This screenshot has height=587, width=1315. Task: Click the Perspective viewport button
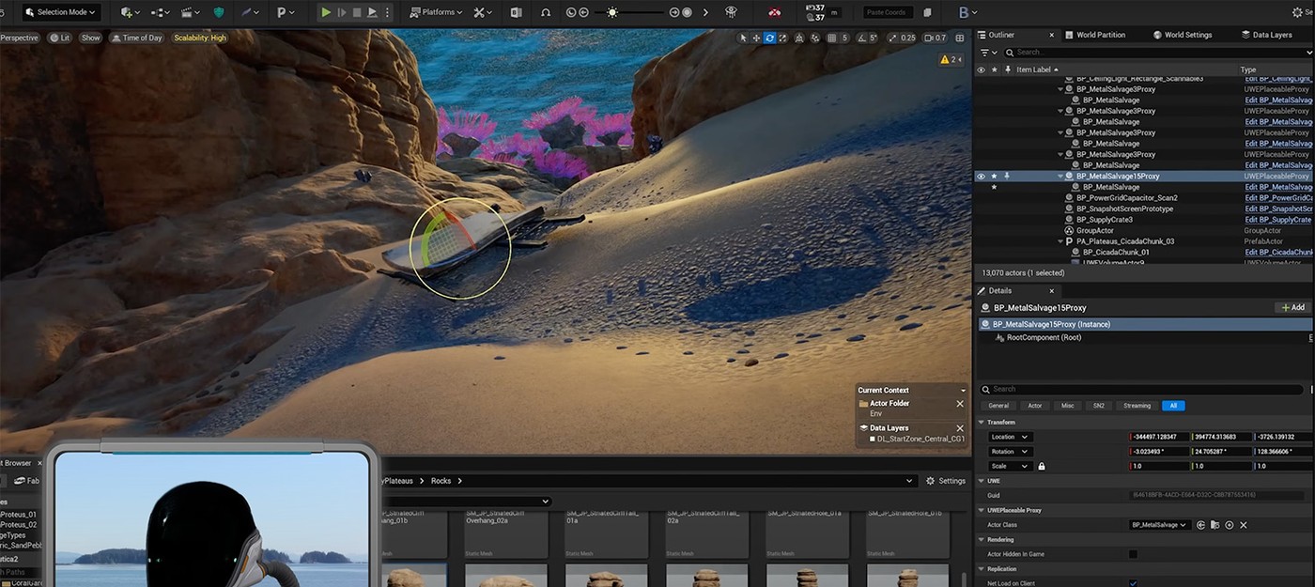(19, 38)
